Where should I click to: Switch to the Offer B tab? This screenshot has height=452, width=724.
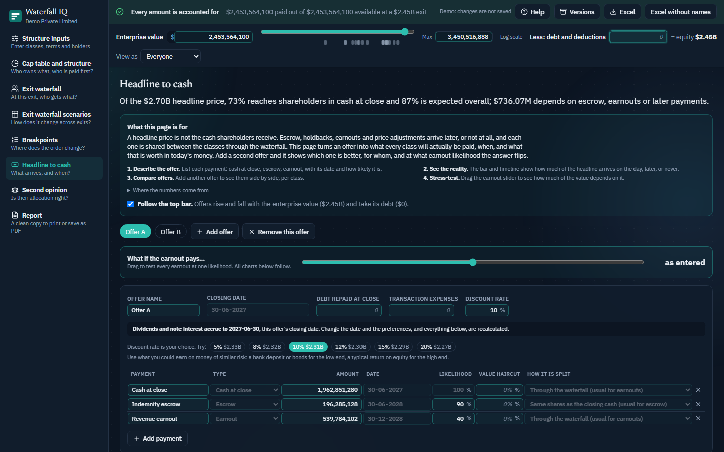(x=171, y=232)
